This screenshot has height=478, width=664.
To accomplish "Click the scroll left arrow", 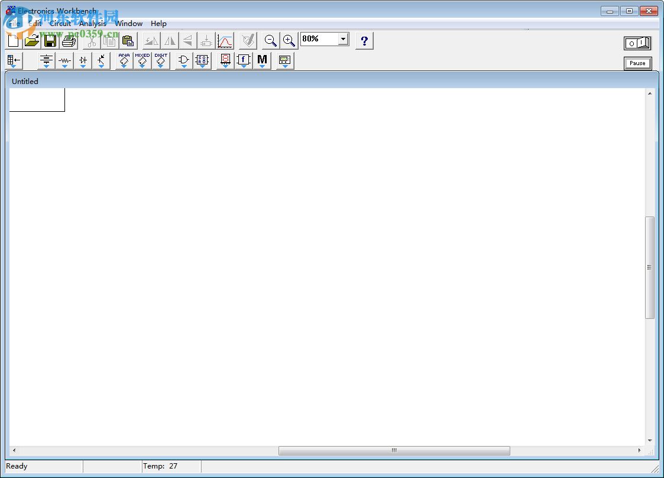I will 14,450.
